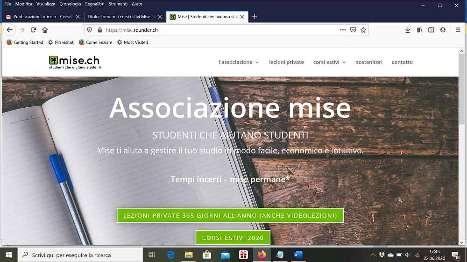Open a new tab with plus
Screen dimensions: 467x262
[255, 16]
